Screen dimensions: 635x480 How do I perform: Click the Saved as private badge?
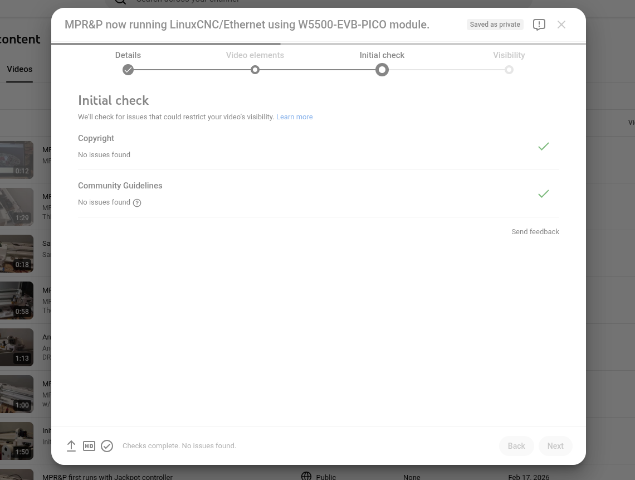tap(495, 25)
